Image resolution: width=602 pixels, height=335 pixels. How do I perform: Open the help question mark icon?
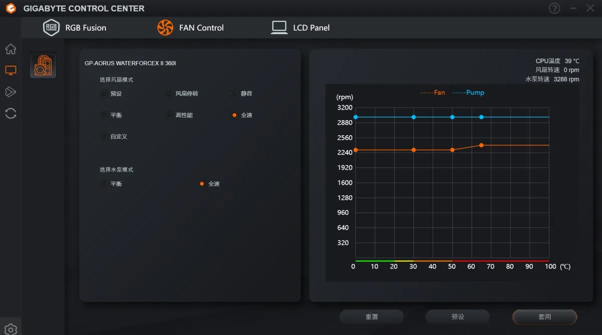coord(554,9)
